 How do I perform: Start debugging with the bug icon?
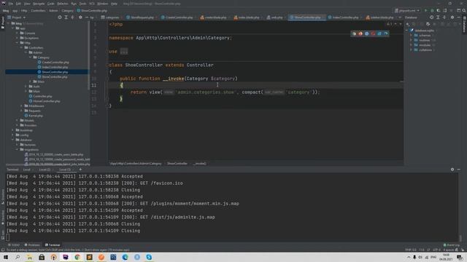[432, 10]
